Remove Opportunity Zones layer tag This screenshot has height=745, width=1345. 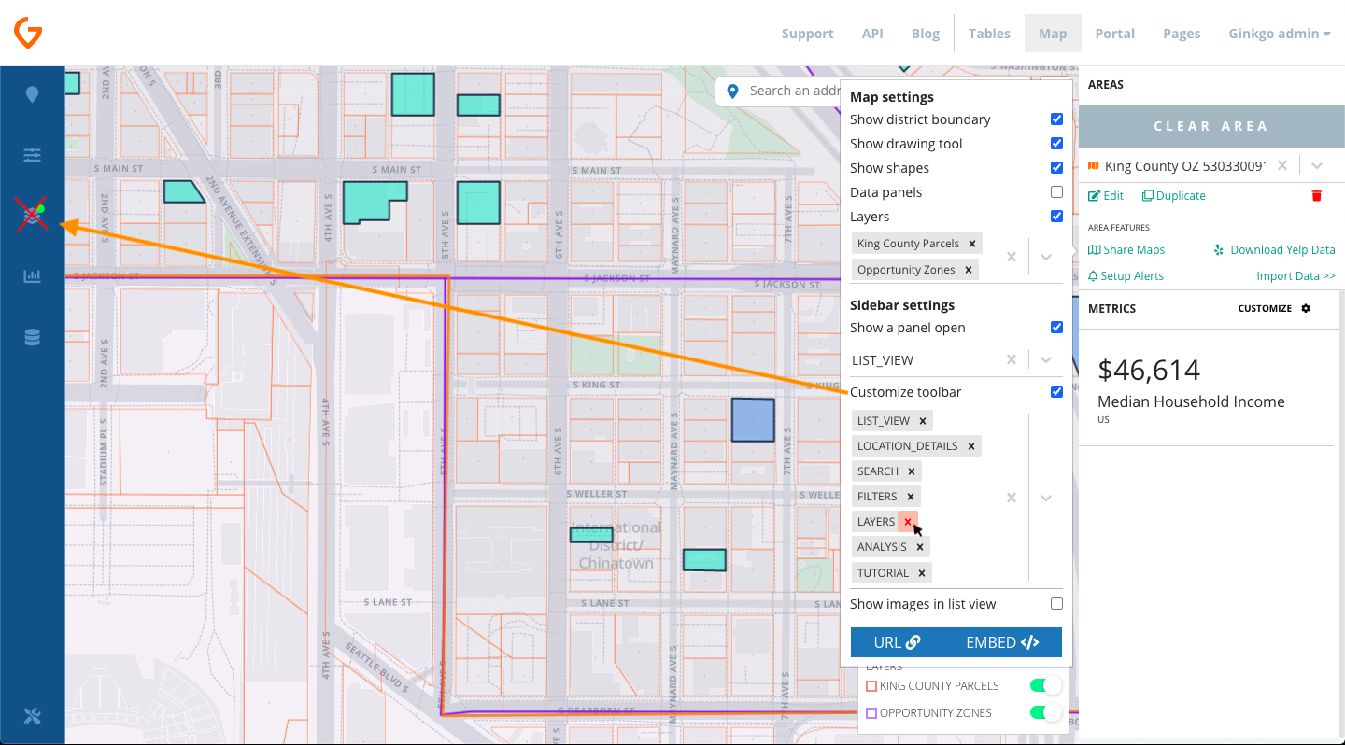click(969, 270)
